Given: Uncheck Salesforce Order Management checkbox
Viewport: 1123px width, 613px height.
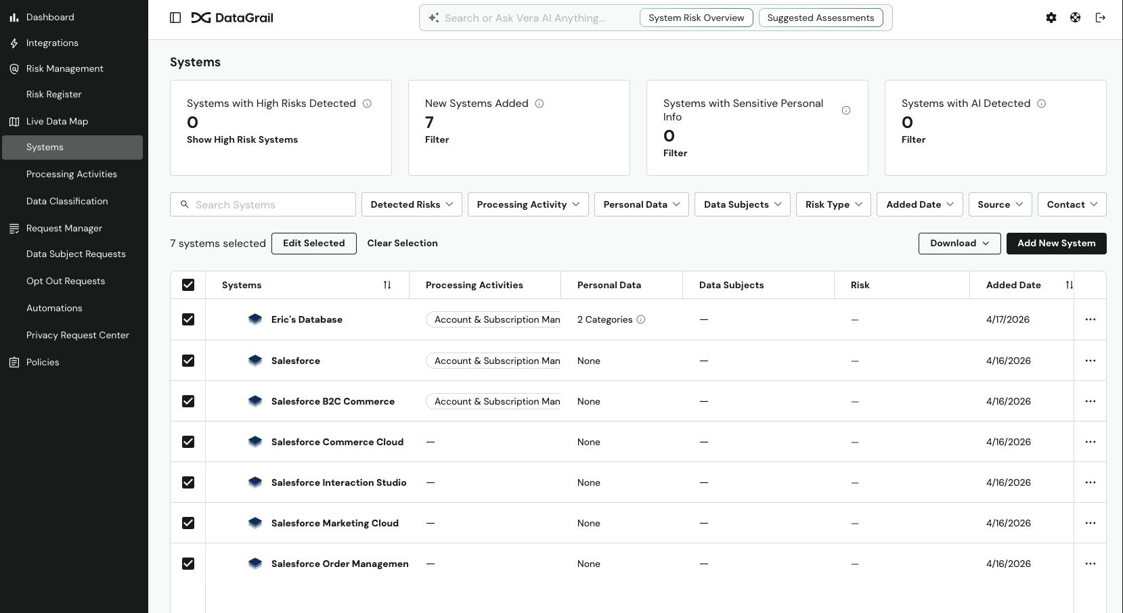Looking at the screenshot, I should click(x=188, y=564).
